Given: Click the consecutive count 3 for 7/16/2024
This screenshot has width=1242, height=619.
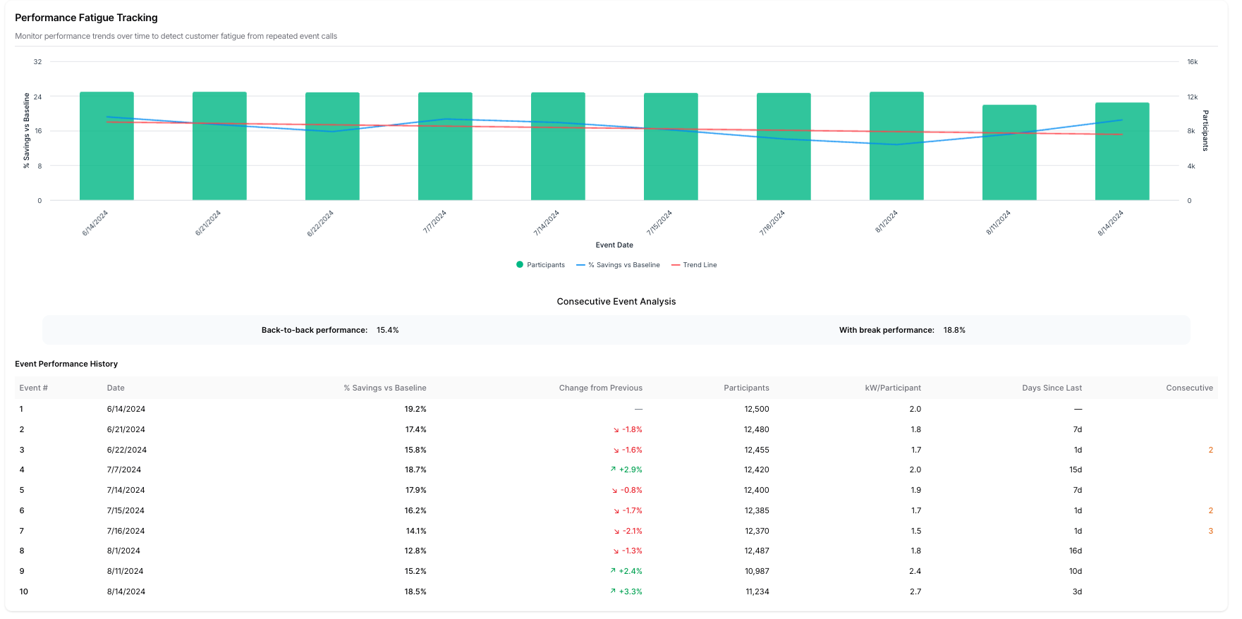Looking at the screenshot, I should (x=1210, y=532).
